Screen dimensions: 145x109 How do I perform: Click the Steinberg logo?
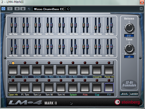[x=127, y=102]
